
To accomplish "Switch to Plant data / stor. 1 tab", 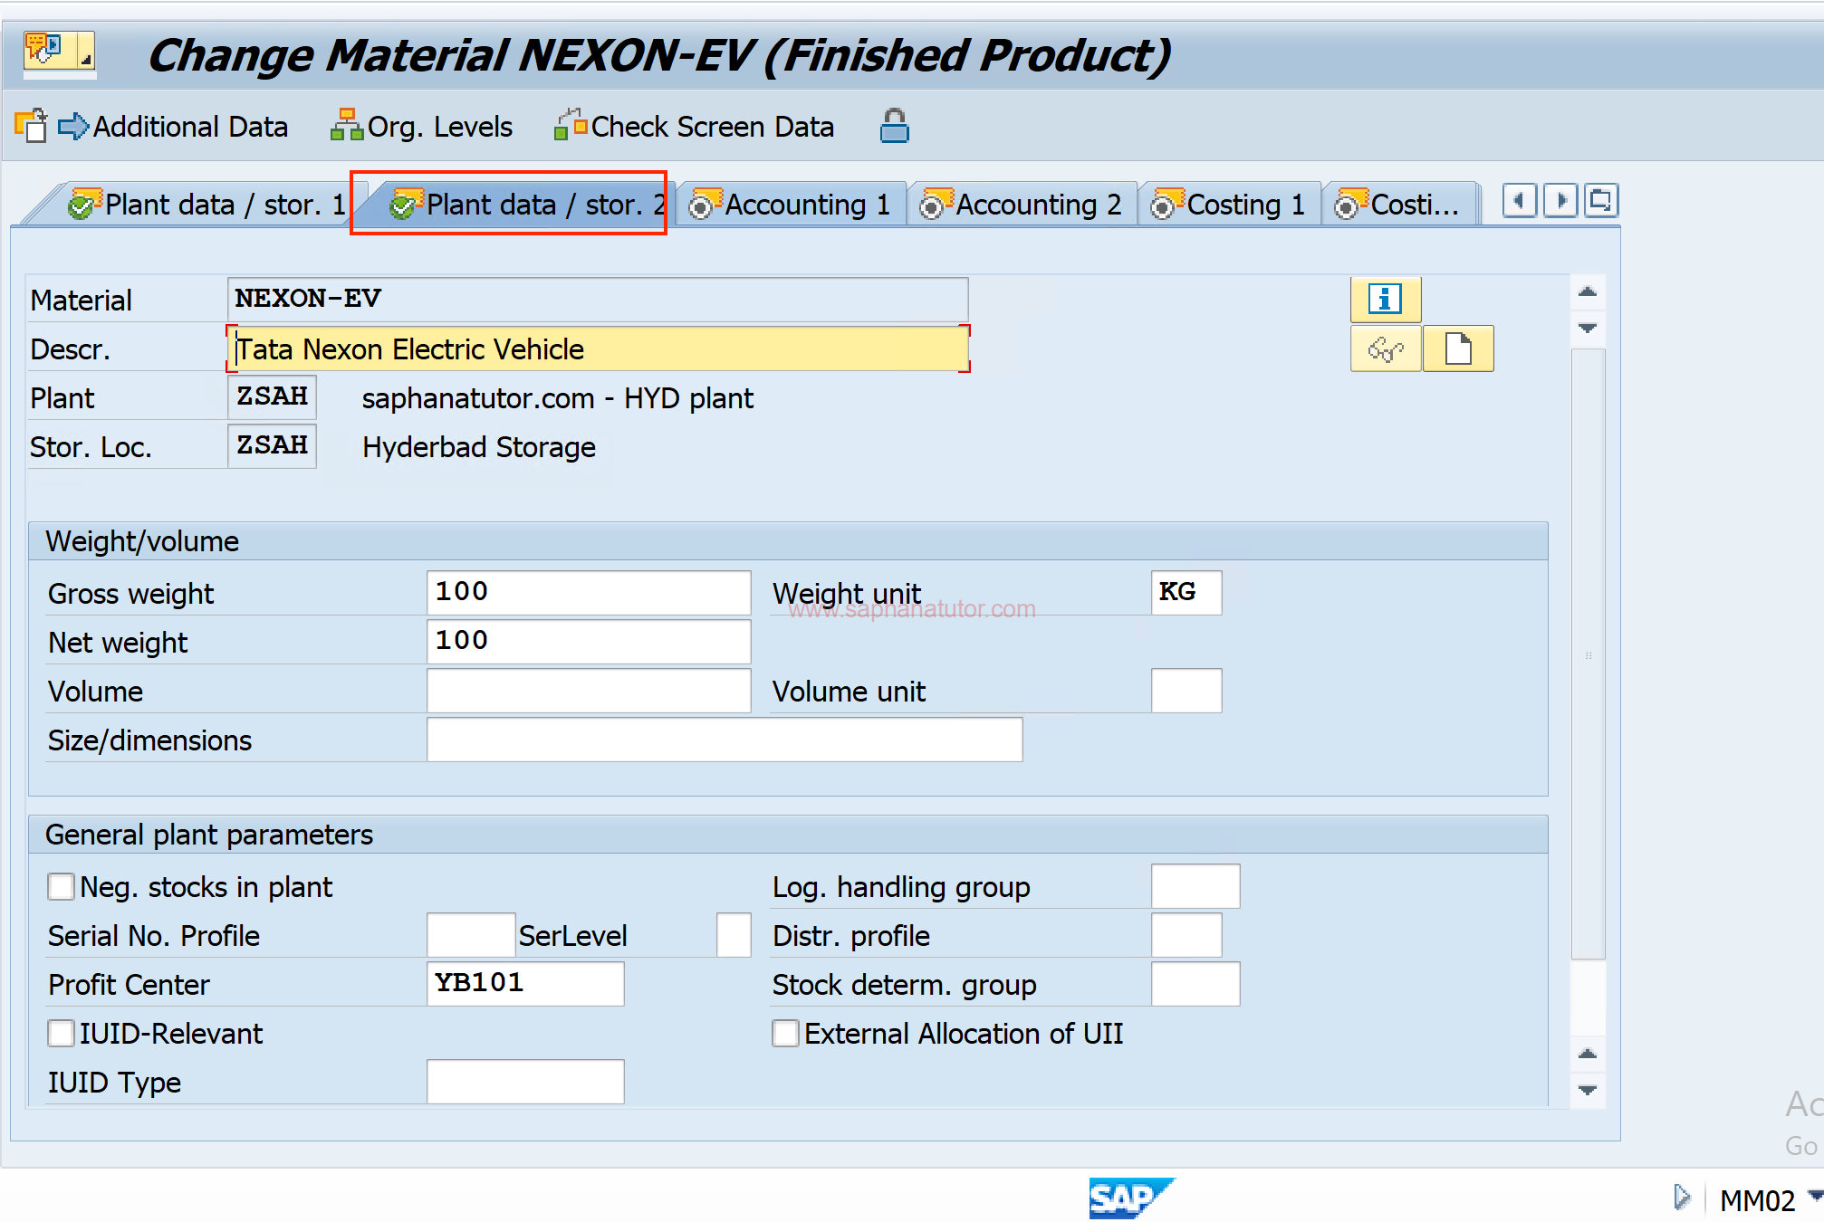I will click(206, 205).
